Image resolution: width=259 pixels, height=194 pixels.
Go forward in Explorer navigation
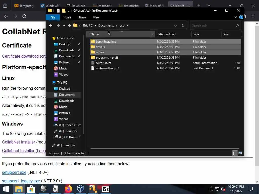(58, 26)
